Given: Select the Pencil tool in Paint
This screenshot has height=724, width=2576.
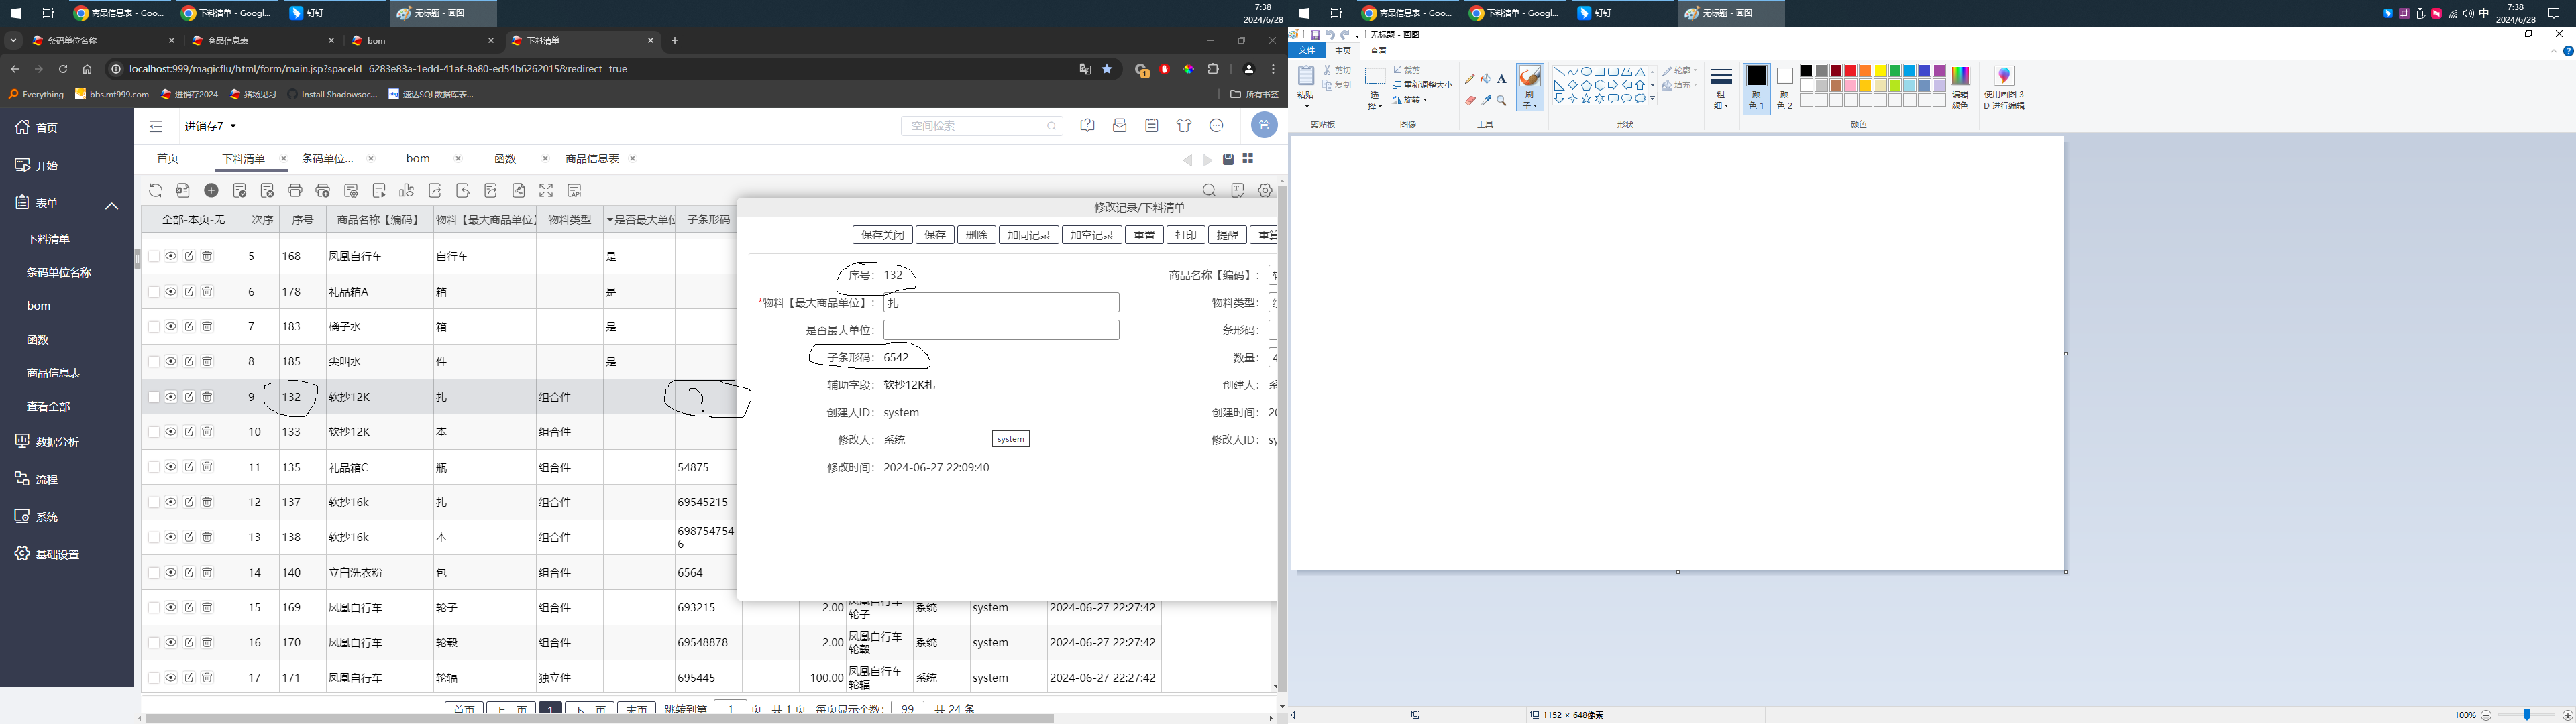Looking at the screenshot, I should [1469, 79].
